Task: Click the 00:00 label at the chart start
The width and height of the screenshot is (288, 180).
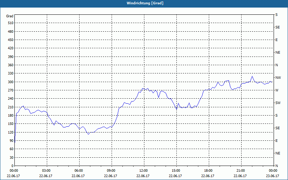Action: pyautogui.click(x=13, y=170)
